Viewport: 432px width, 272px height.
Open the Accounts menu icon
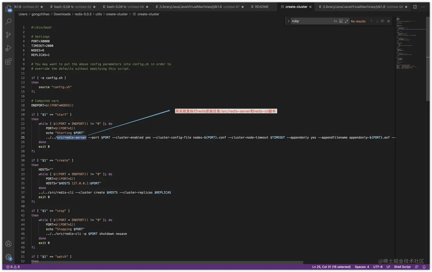8,244
